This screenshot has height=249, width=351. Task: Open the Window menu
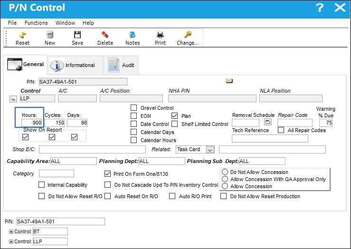click(65, 23)
